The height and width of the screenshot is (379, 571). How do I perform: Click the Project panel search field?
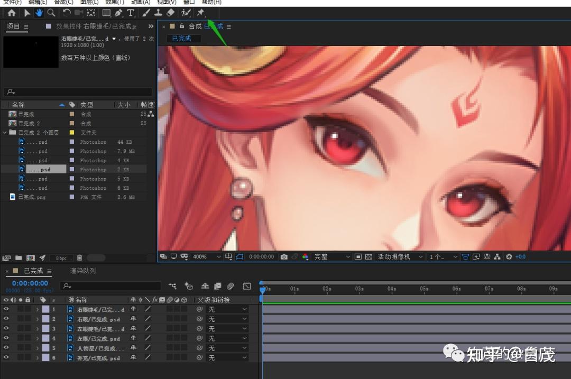(x=78, y=92)
